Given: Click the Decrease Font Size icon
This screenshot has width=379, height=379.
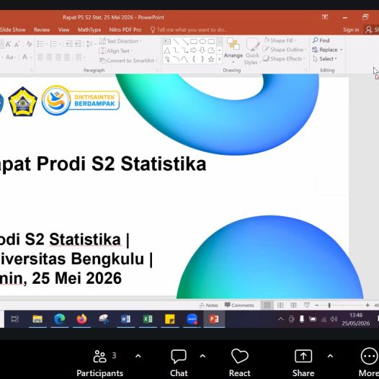Looking at the screenshot, I should pyautogui.click(x=17, y=44).
